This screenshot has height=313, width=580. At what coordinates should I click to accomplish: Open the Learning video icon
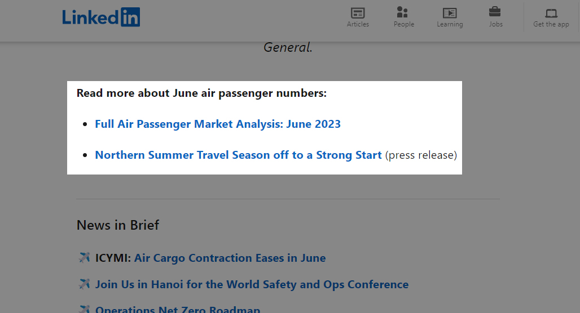pyautogui.click(x=450, y=13)
